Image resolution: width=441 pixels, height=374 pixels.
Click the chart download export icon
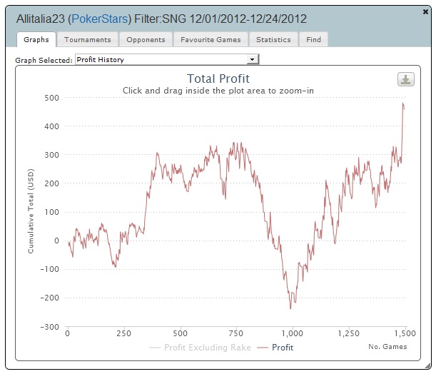point(405,79)
